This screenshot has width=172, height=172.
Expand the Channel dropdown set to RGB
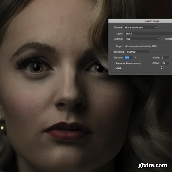(142, 39)
